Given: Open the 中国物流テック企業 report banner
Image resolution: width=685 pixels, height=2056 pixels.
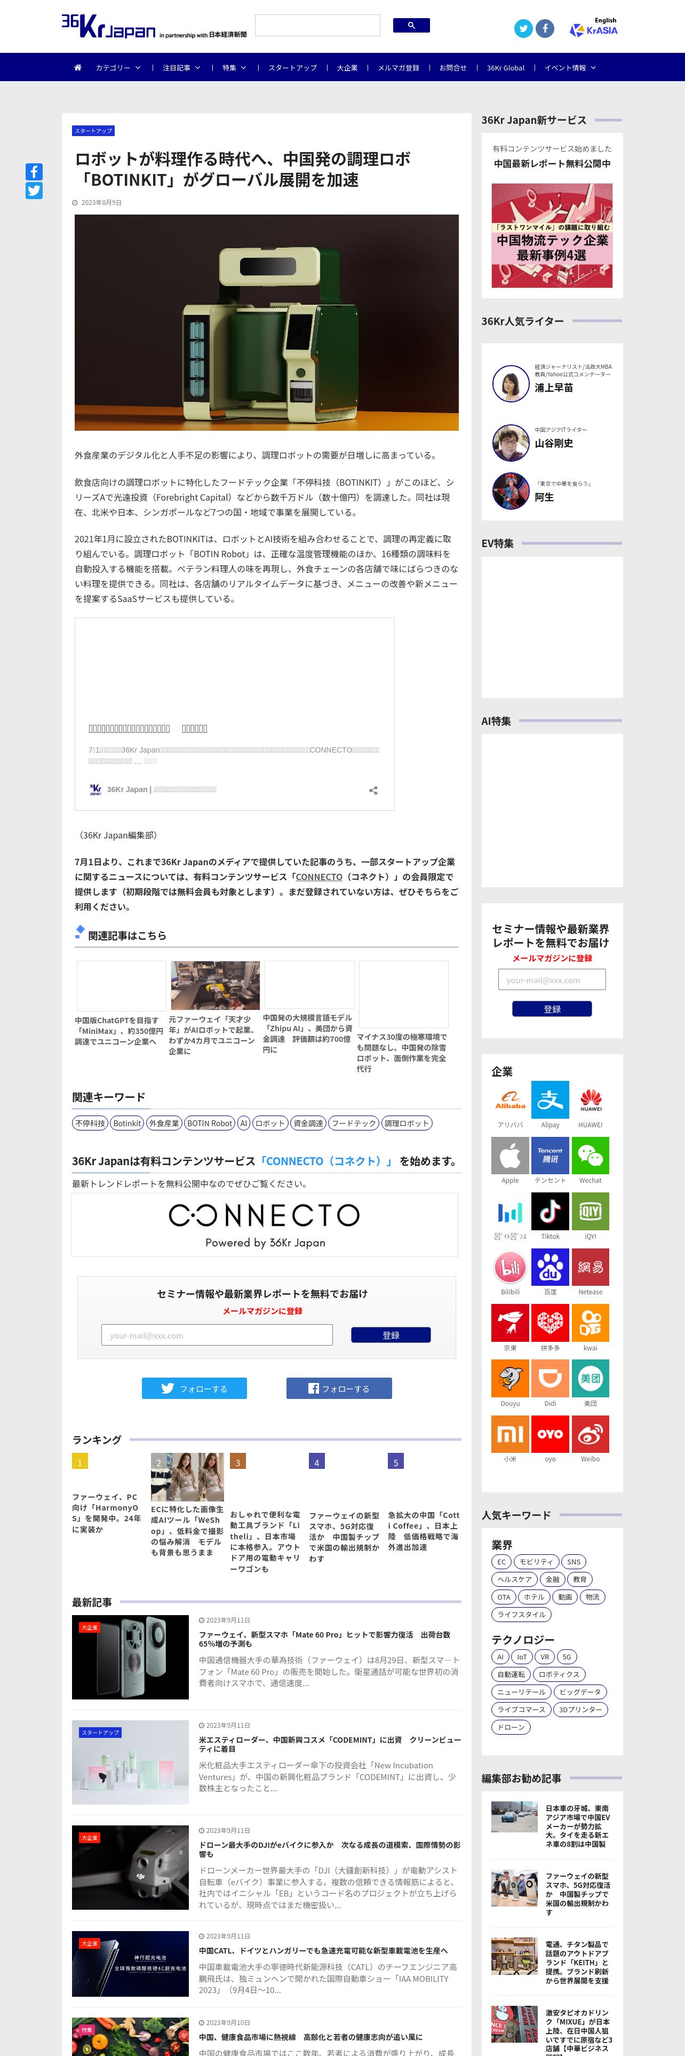Looking at the screenshot, I should (x=552, y=235).
